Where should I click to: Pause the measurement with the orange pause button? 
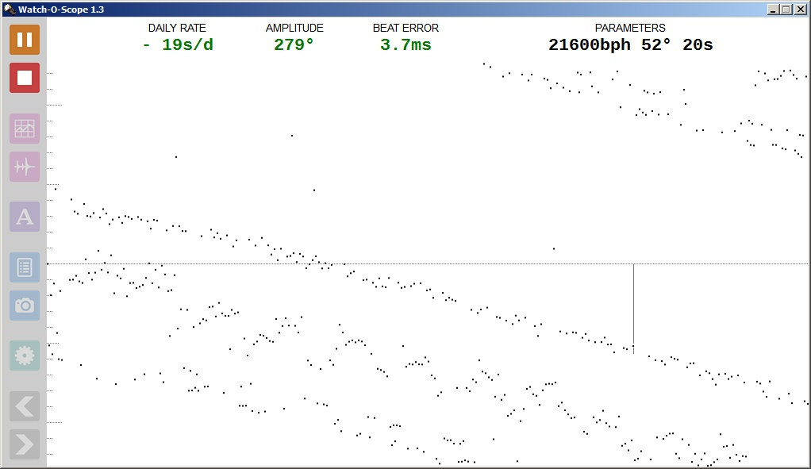coord(25,40)
